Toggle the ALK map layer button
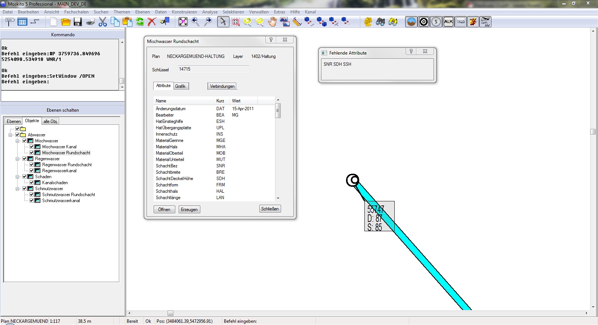This screenshot has width=598, height=325. pos(449,22)
